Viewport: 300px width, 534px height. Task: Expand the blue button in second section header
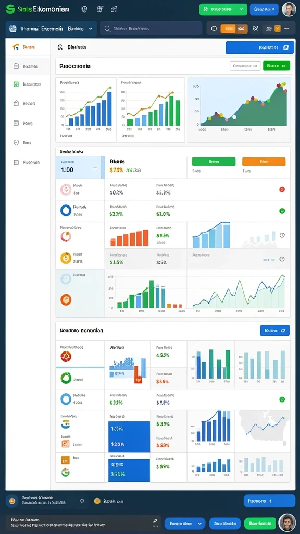[x=275, y=330]
